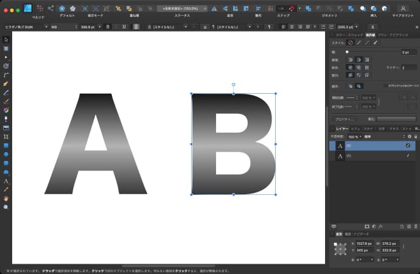Pick the Artistic Text tool
The image size is (420, 274).
click(6, 181)
